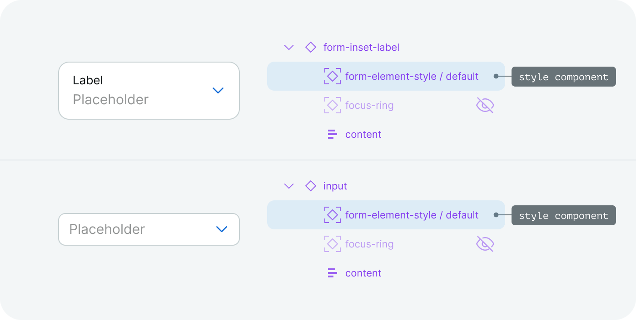Image resolution: width=636 pixels, height=320 pixels.
Task: Open dropdown chevron in the Label Placeholder field
Action: pyautogui.click(x=218, y=91)
